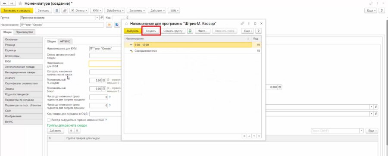Open the Изображения section in sidebar

pyautogui.click(x=23, y=116)
